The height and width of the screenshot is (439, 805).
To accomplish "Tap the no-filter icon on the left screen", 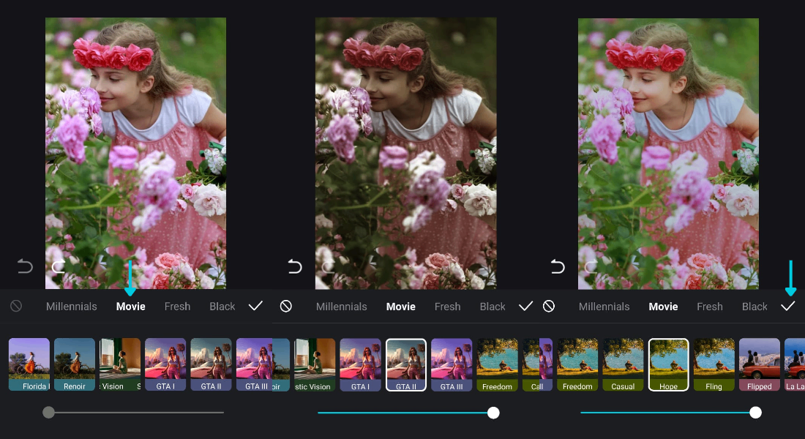I will pyautogui.click(x=16, y=306).
